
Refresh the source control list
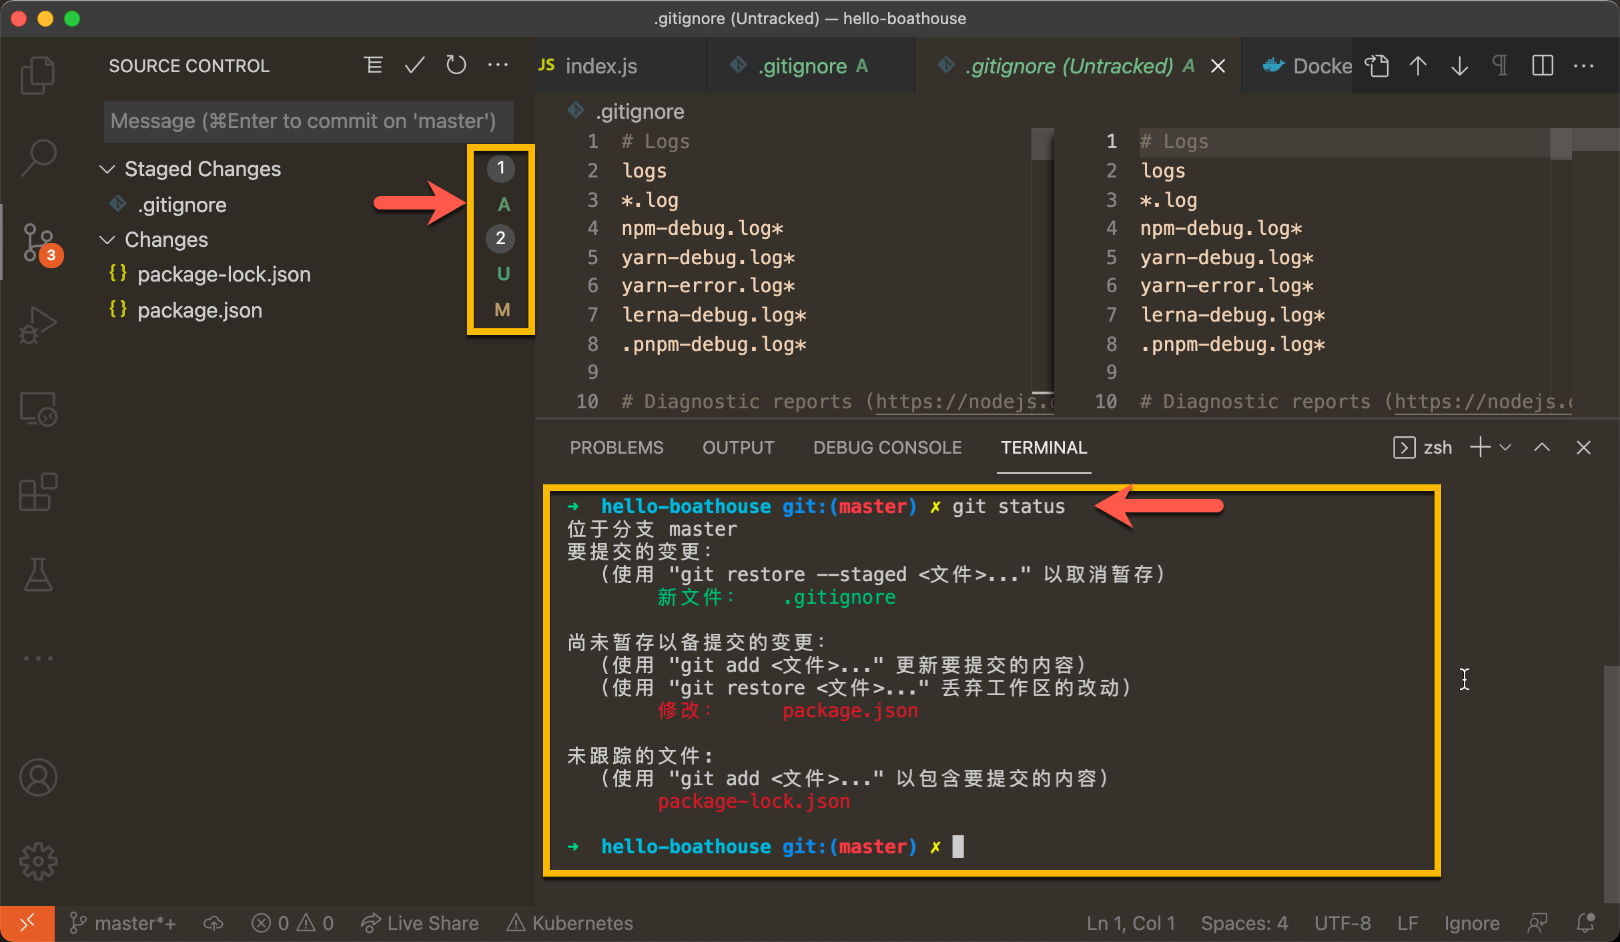pos(456,65)
